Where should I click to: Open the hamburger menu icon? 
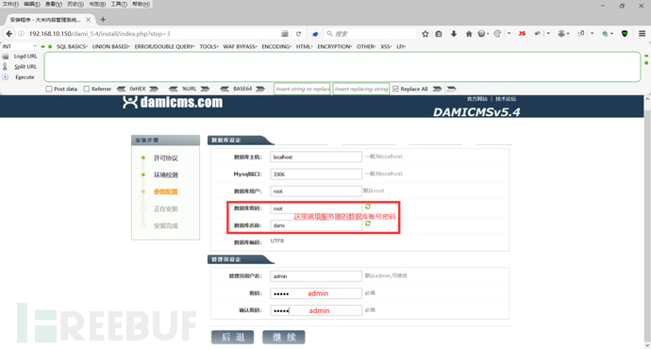pyautogui.click(x=642, y=34)
